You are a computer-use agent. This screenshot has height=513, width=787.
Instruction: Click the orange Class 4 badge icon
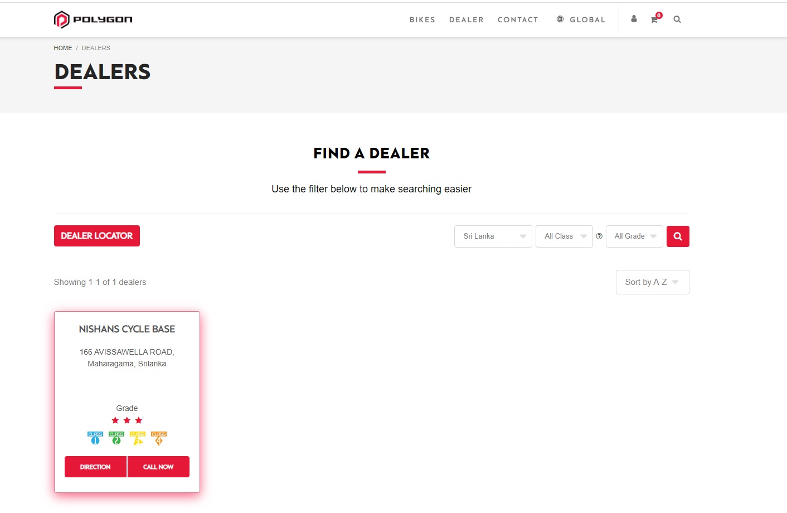tap(159, 438)
